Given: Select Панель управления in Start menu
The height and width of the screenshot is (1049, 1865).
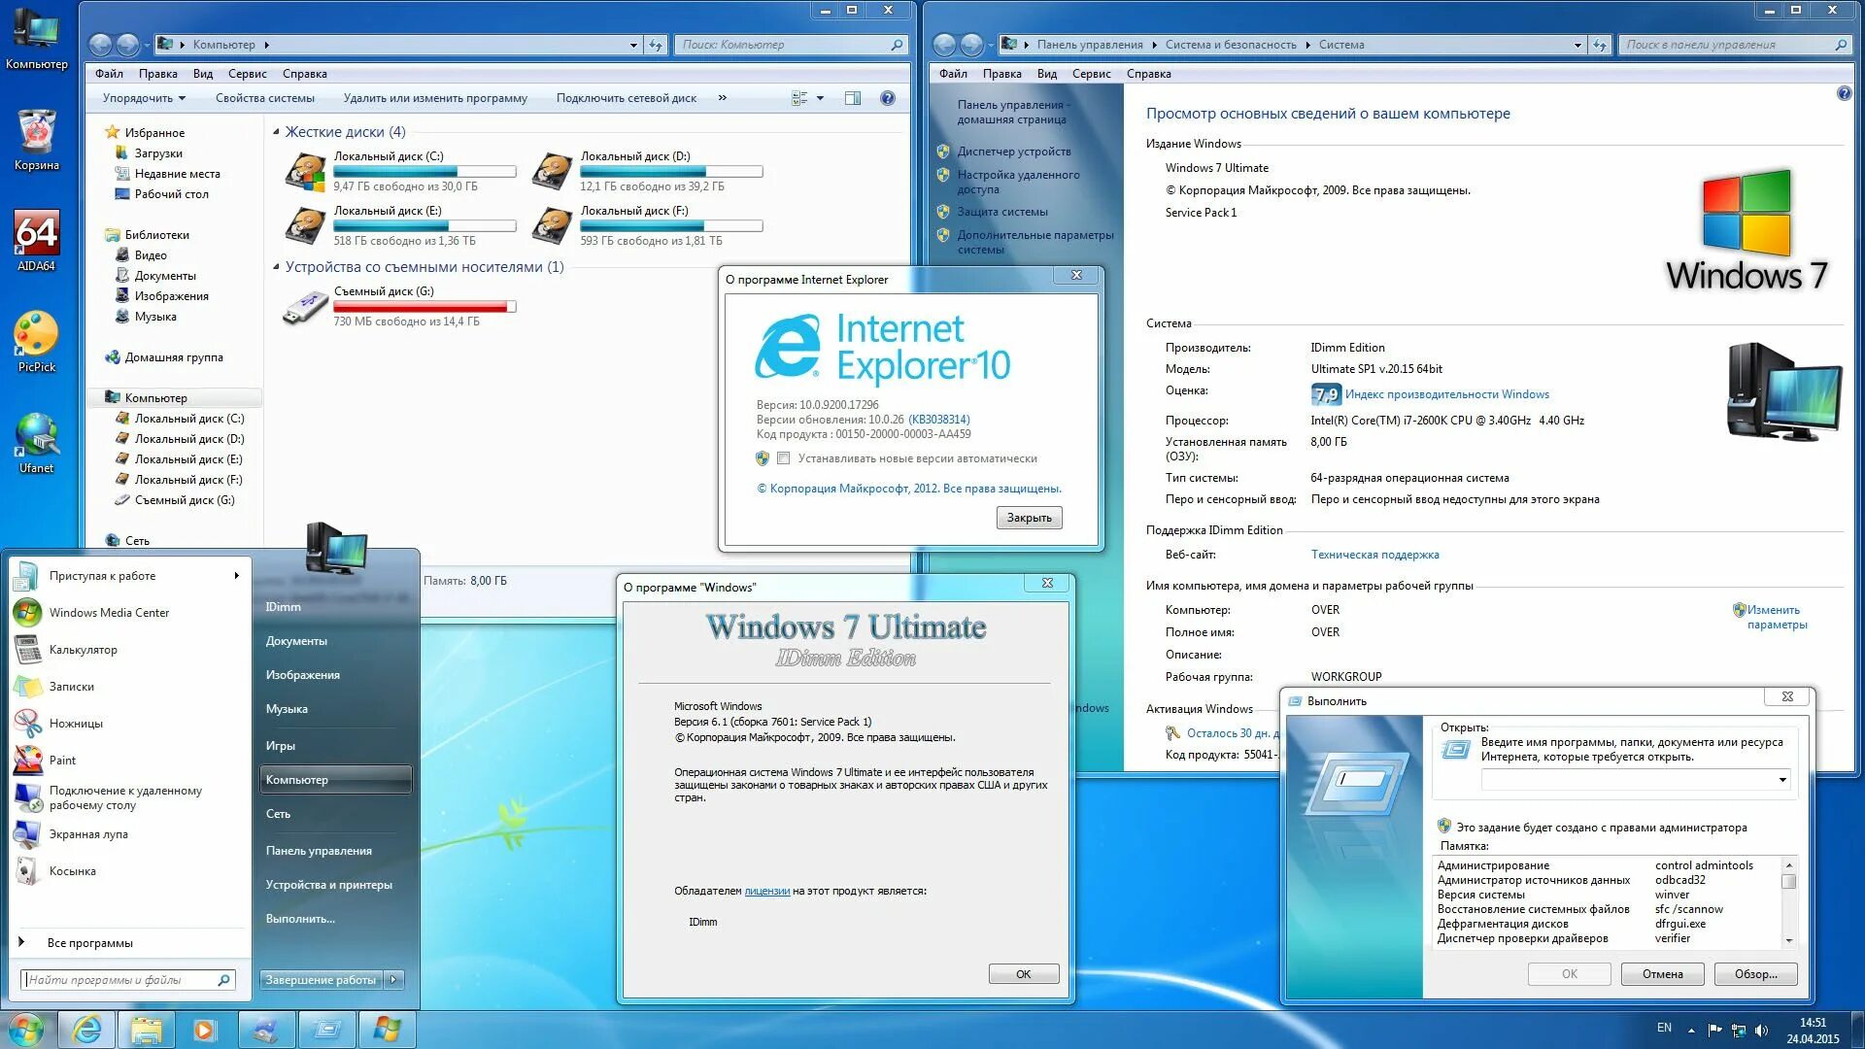Looking at the screenshot, I should point(319,851).
